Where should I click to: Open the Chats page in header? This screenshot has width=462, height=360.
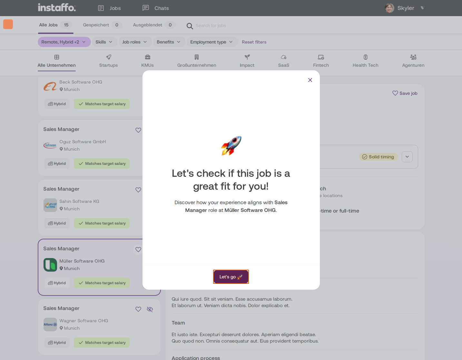coord(156,8)
